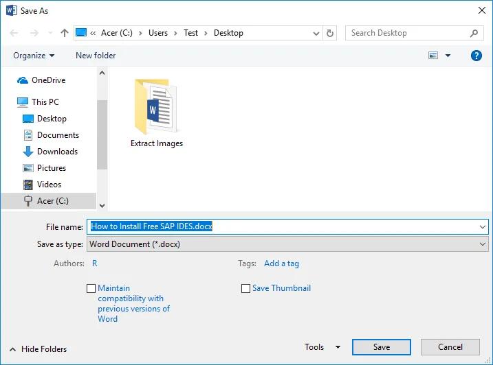Go forward with the right arrow
Viewport: 493px width, 365px height.
click(x=34, y=33)
